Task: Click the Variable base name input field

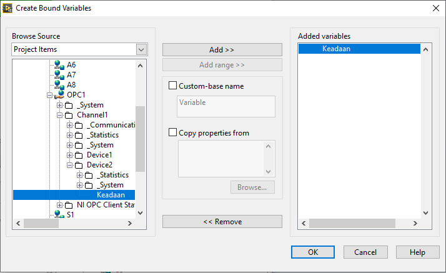Action: pyautogui.click(x=226, y=106)
